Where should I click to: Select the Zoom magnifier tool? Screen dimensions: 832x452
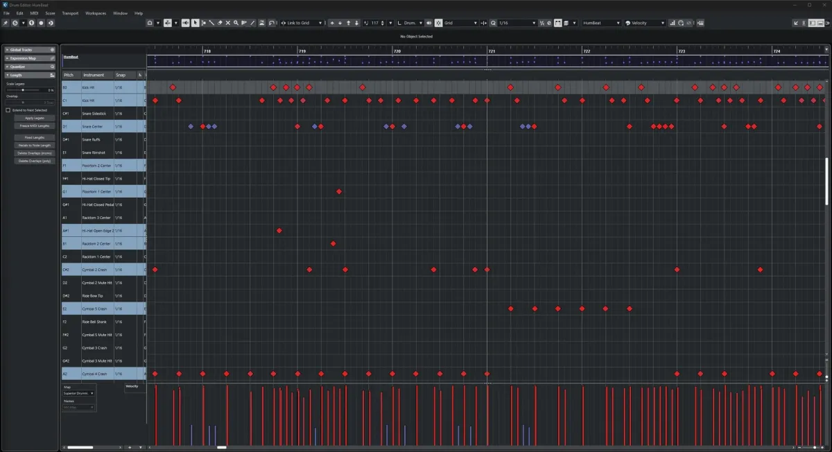236,23
